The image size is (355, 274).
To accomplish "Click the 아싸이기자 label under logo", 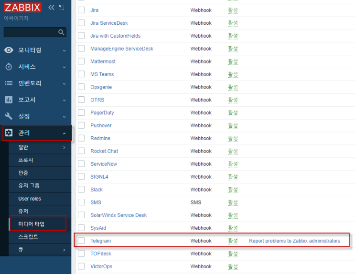I will point(16,18).
